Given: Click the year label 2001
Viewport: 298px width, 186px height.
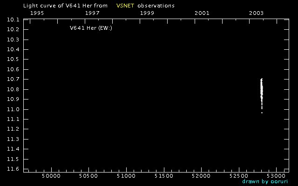Looking at the screenshot, I should click(202, 13).
